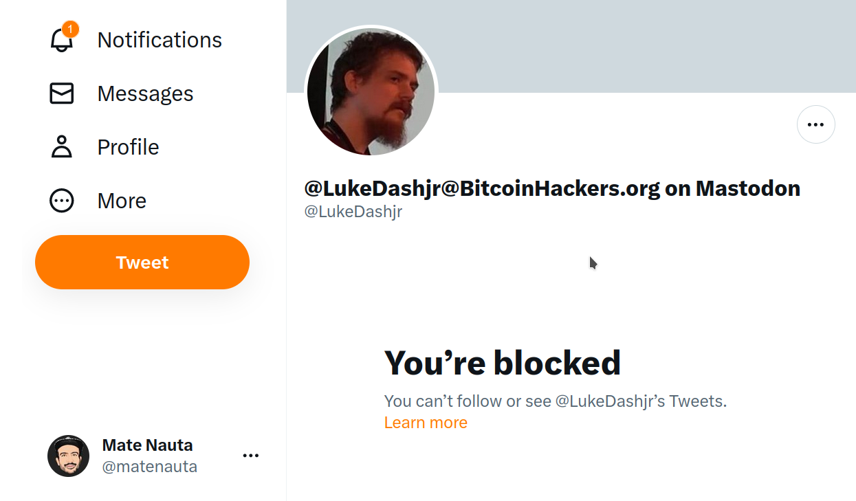The image size is (856, 501).
Task: Click the Mastodon display name heading
Action: (552, 188)
